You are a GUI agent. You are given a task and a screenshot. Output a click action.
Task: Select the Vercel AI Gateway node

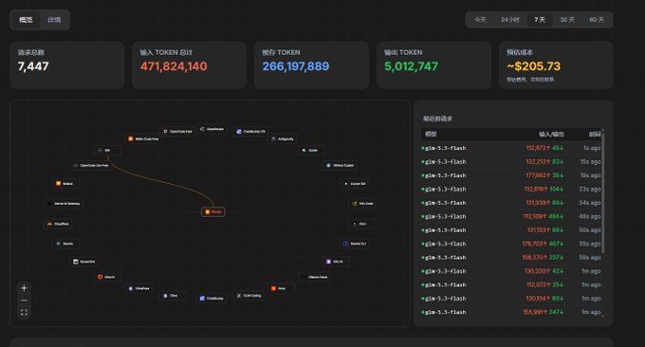click(x=64, y=204)
